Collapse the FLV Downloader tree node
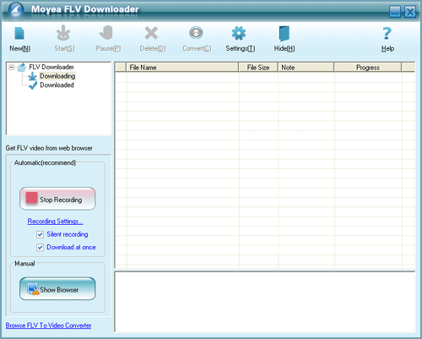Viewport: 422px width, 339px height. pos(12,68)
